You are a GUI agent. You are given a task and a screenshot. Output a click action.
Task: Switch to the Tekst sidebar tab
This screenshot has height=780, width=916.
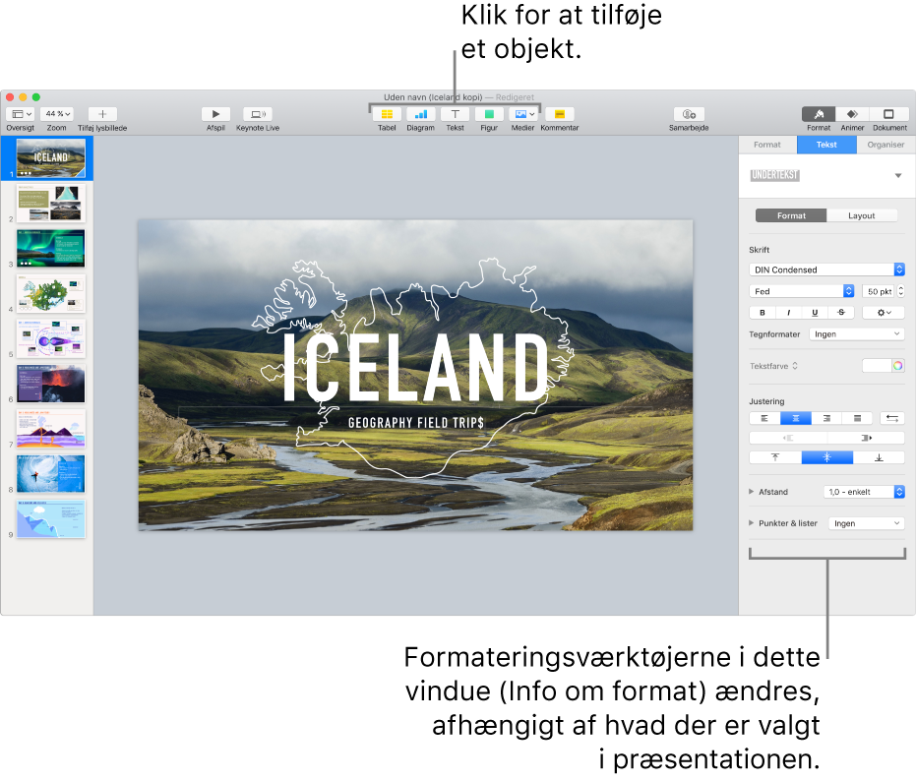click(x=826, y=145)
